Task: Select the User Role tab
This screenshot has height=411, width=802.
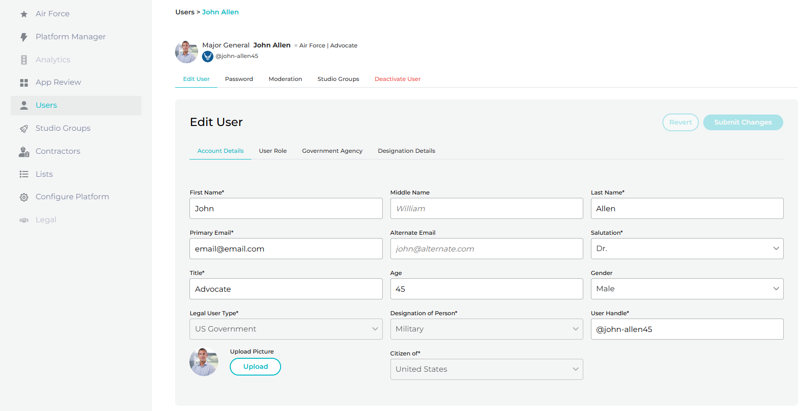Action: (272, 151)
